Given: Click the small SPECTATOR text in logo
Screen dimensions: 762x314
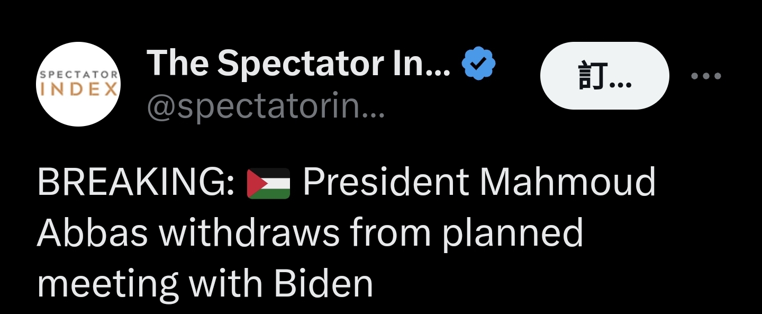Looking at the screenshot, I should click(79, 75).
